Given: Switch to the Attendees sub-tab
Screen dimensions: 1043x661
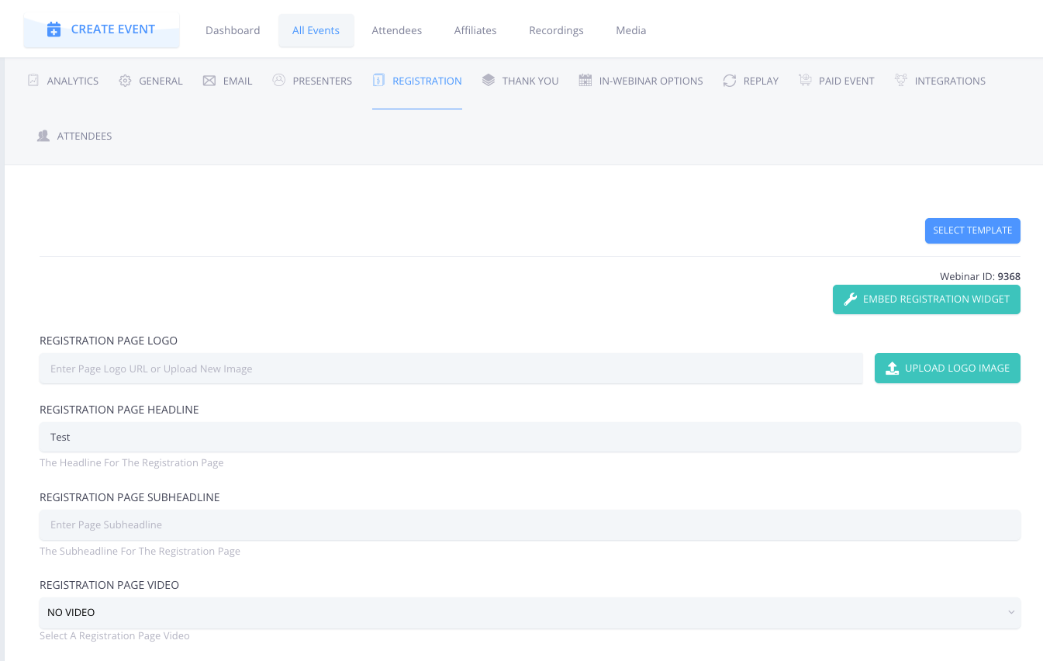Looking at the screenshot, I should pyautogui.click(x=74, y=136).
